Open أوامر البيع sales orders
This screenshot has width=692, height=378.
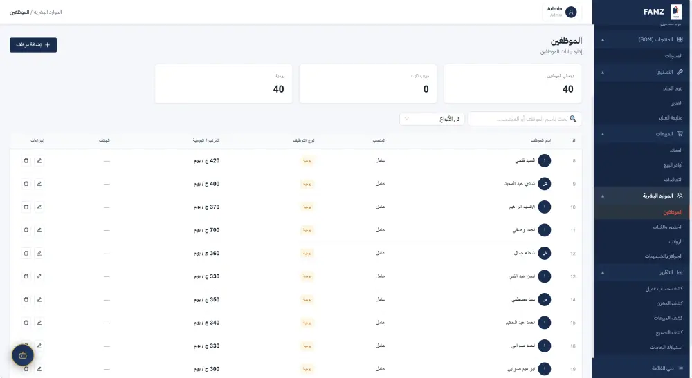(x=673, y=164)
